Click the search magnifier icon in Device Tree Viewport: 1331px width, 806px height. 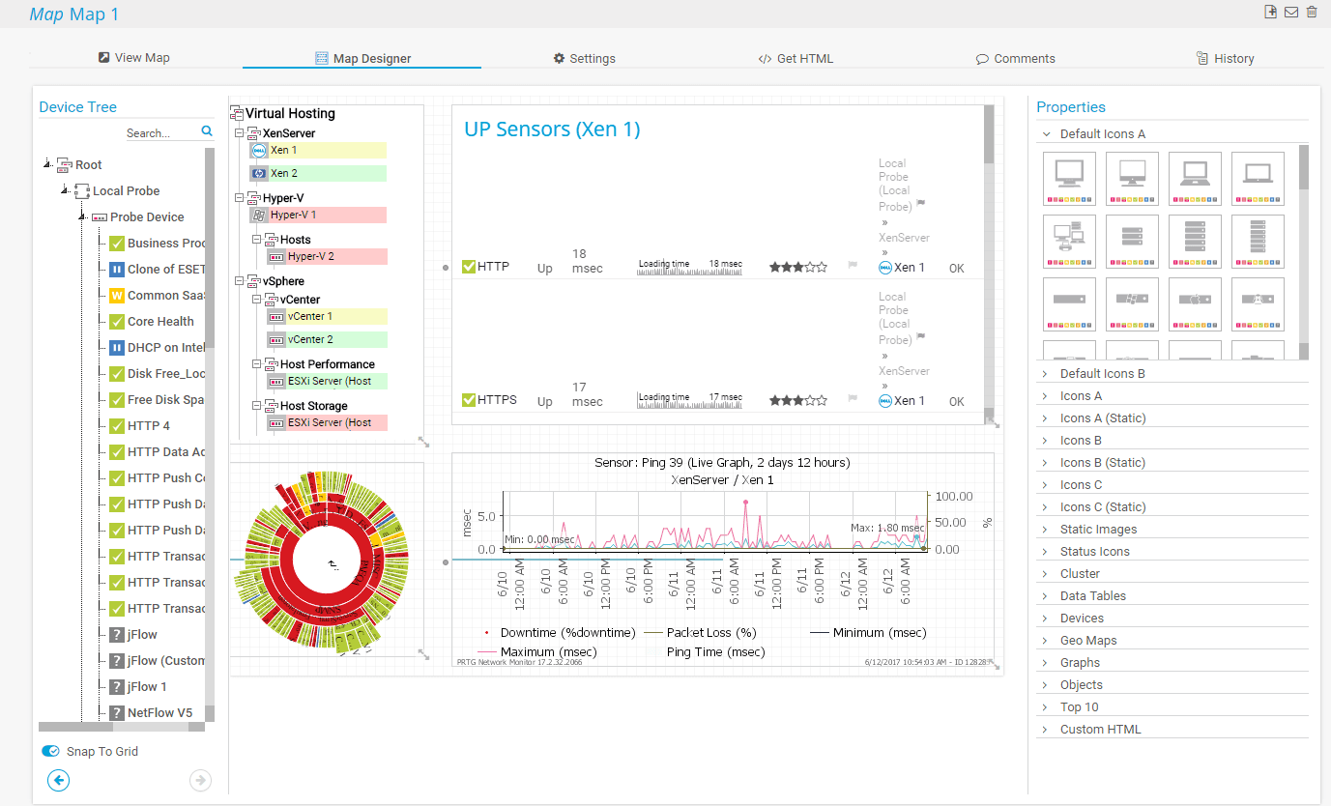click(x=207, y=131)
